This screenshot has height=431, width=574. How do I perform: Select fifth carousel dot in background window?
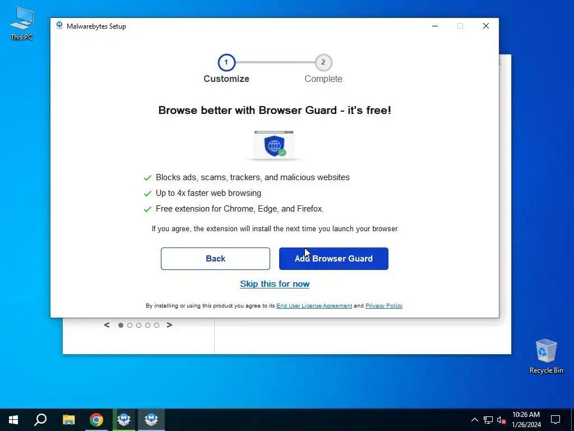157,325
